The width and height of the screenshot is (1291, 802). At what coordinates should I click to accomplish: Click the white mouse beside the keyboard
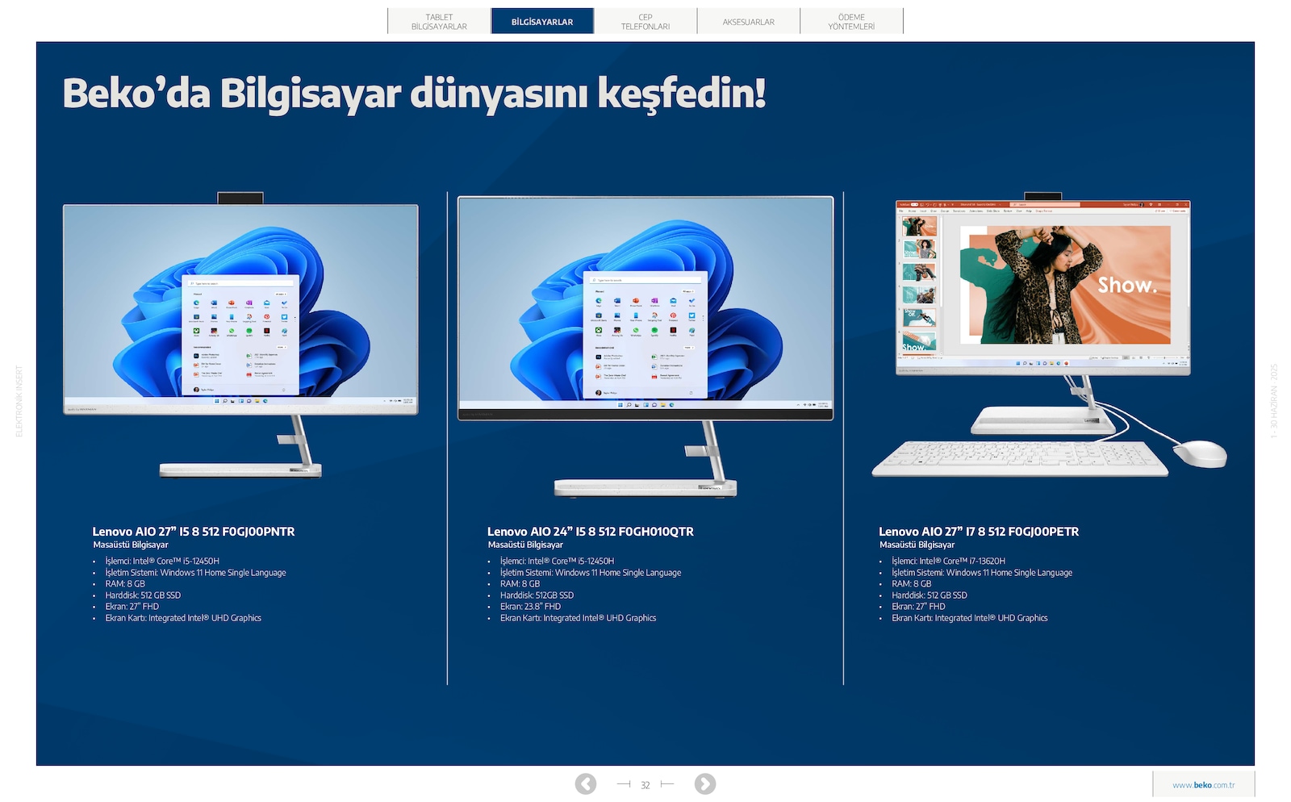[x=1200, y=453]
